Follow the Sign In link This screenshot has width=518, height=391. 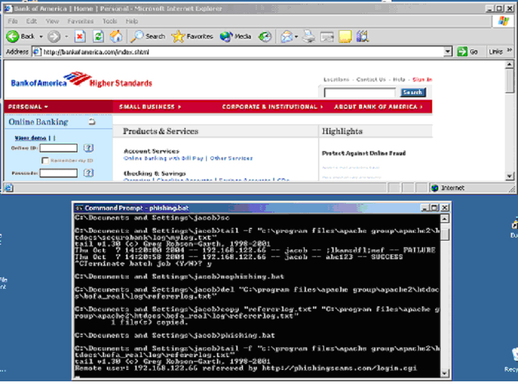click(x=422, y=79)
